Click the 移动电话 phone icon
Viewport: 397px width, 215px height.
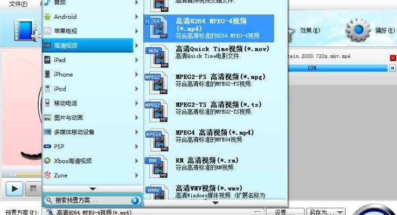pos(47,103)
